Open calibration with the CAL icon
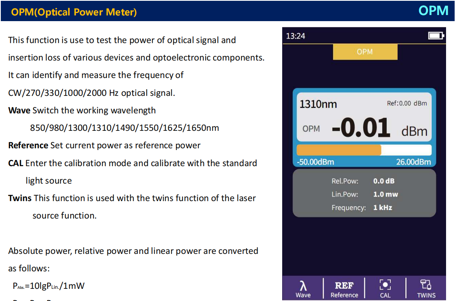455x301 pixels. (x=385, y=284)
